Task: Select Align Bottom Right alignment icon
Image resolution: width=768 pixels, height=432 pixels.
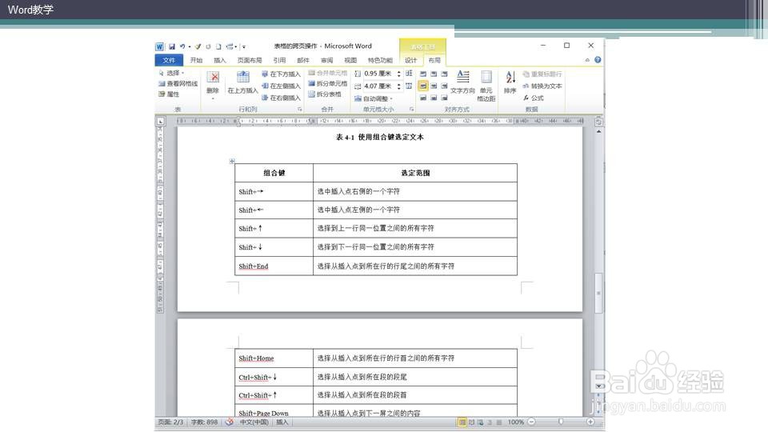Action: coord(444,98)
